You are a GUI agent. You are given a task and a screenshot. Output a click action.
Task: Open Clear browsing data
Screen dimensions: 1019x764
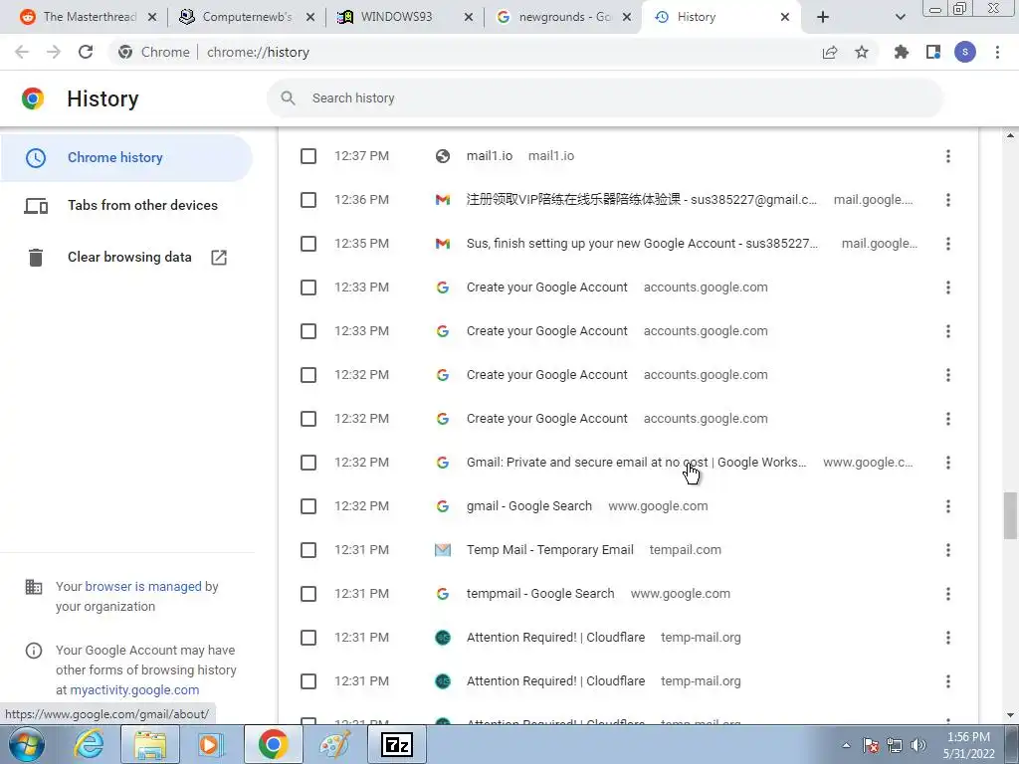point(126,258)
